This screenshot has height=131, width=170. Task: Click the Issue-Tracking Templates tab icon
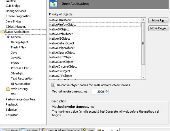tap(44, 130)
